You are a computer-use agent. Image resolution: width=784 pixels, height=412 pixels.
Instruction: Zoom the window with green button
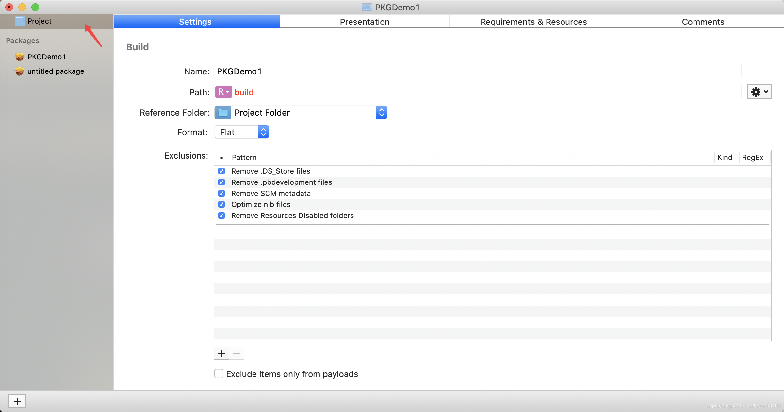click(x=35, y=7)
